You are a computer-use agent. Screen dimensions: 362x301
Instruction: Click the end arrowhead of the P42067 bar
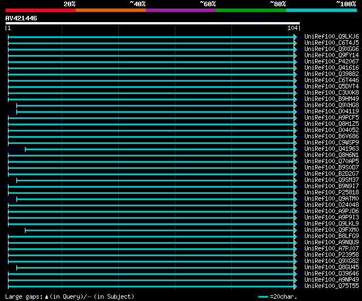295,62
